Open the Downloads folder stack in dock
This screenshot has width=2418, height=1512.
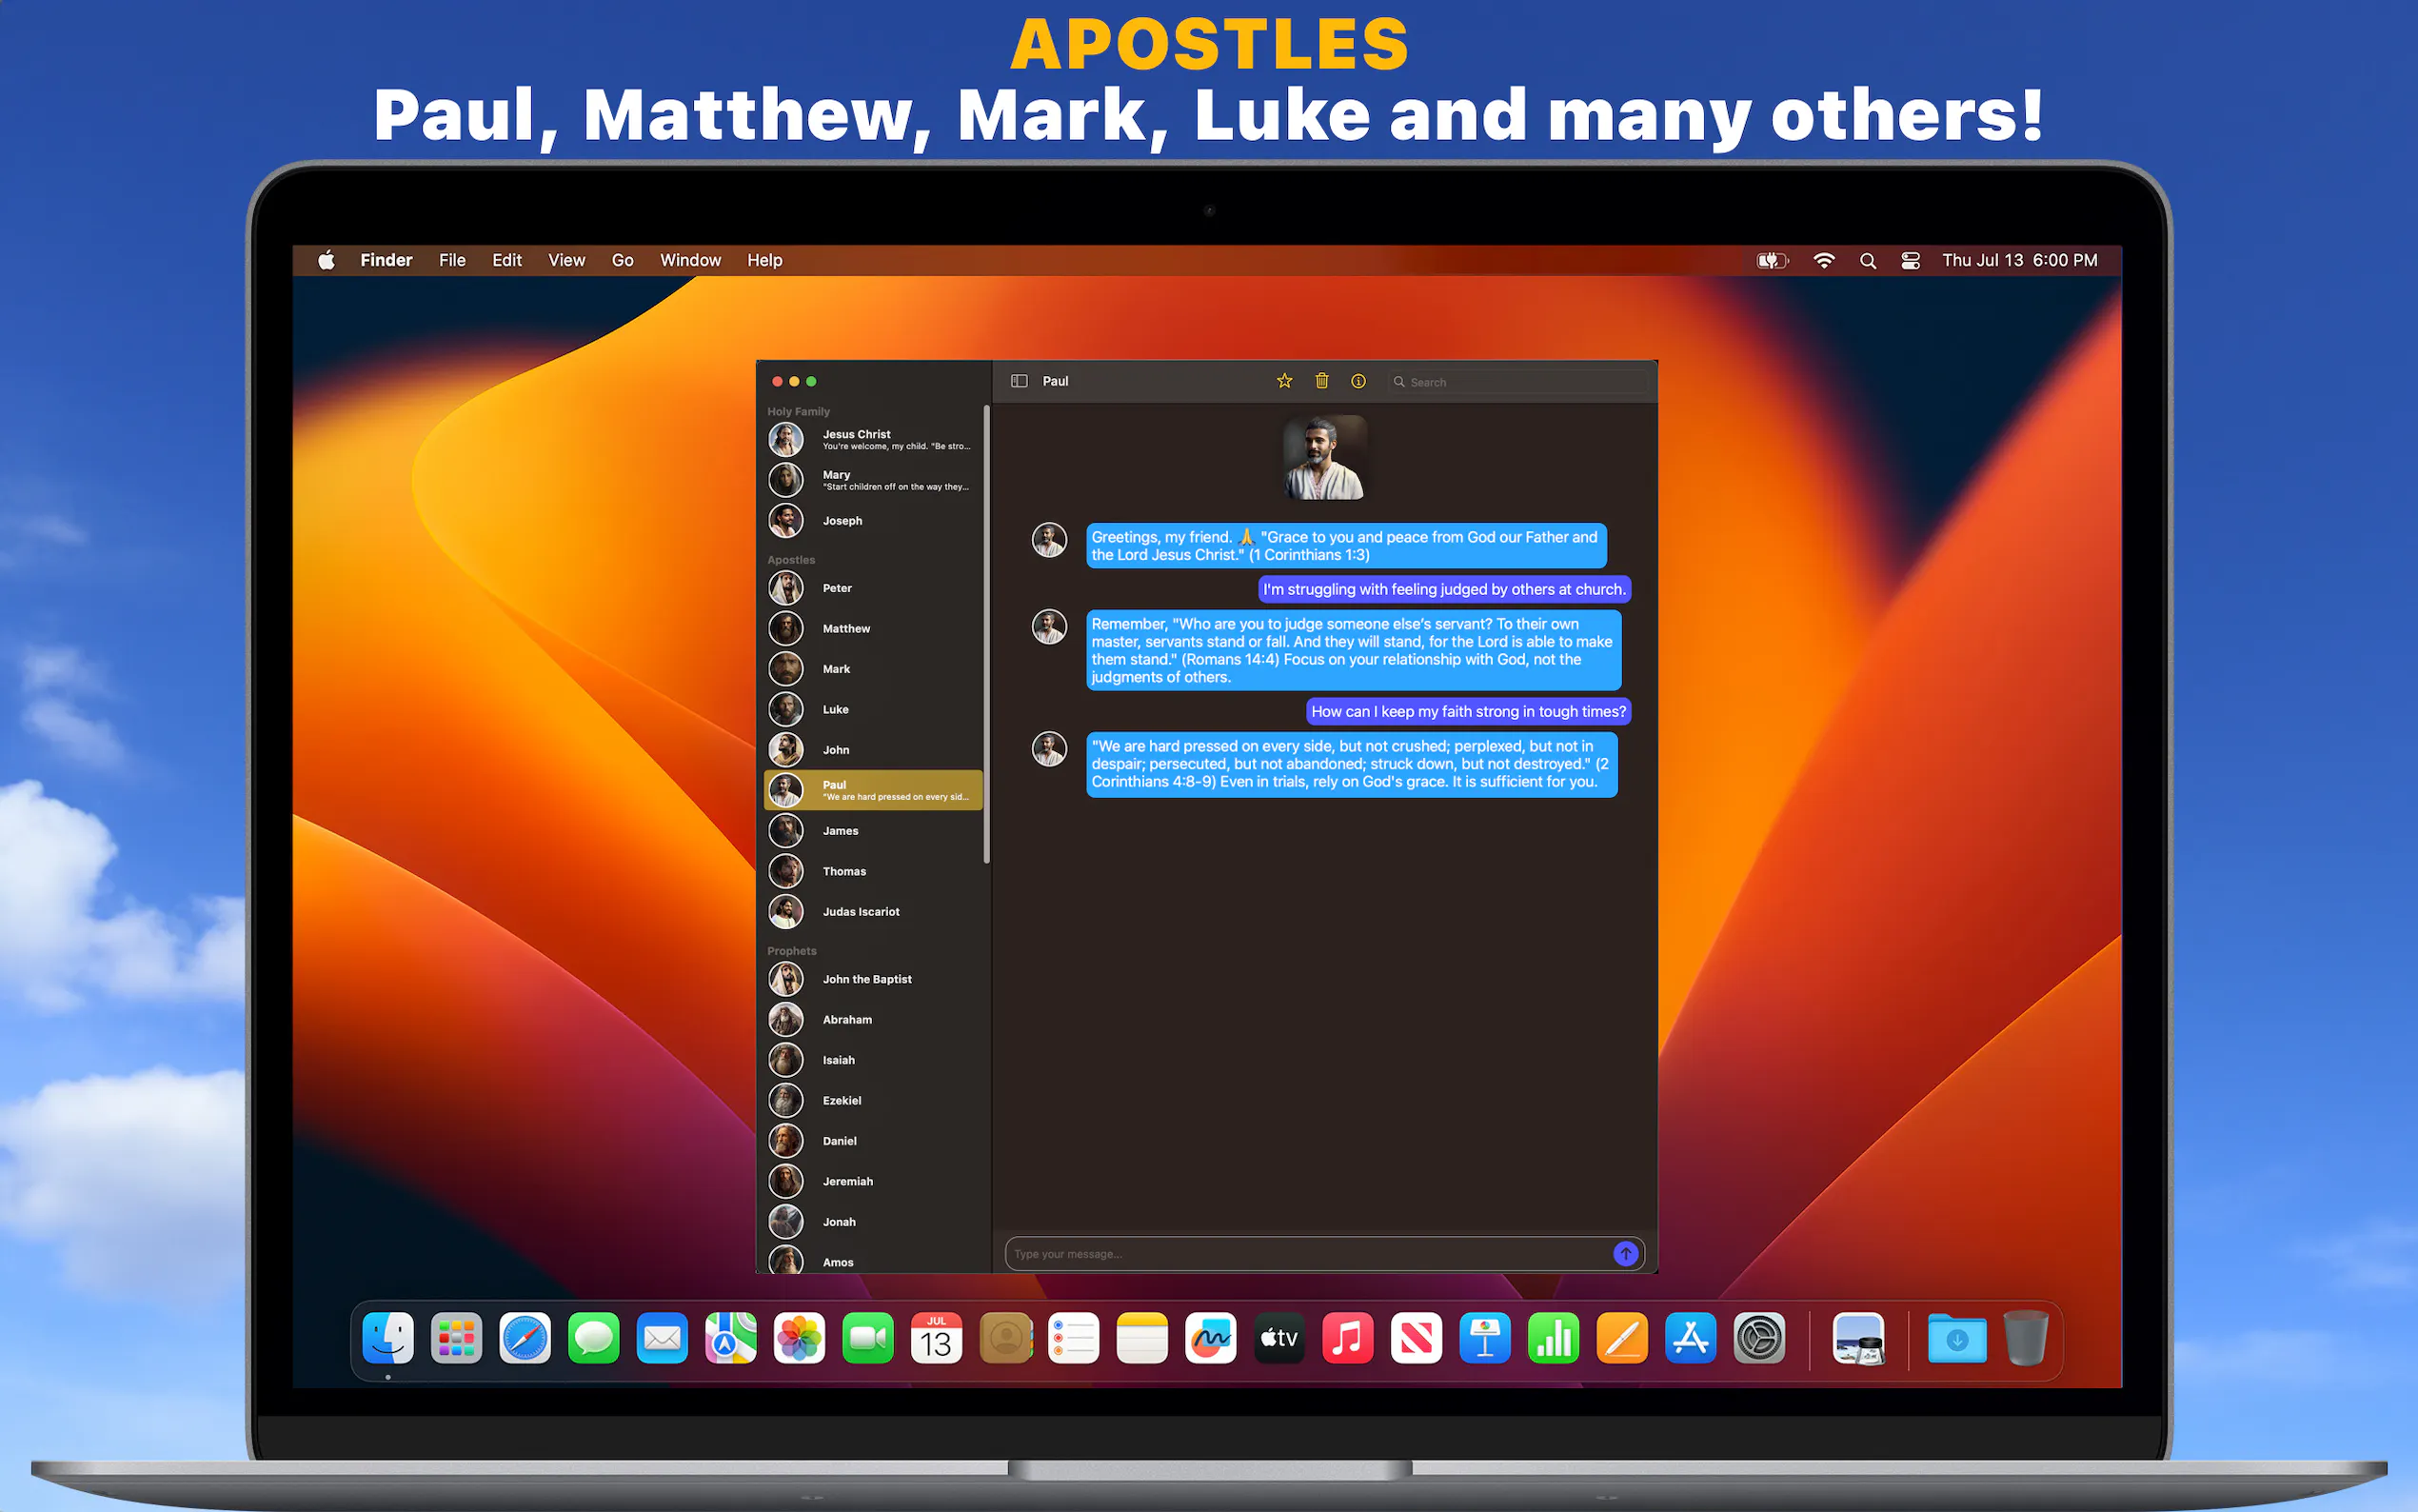[1956, 1339]
